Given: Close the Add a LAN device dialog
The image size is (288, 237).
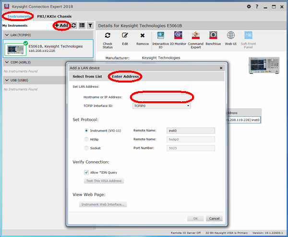Looking at the screenshot, I should click(221, 68).
